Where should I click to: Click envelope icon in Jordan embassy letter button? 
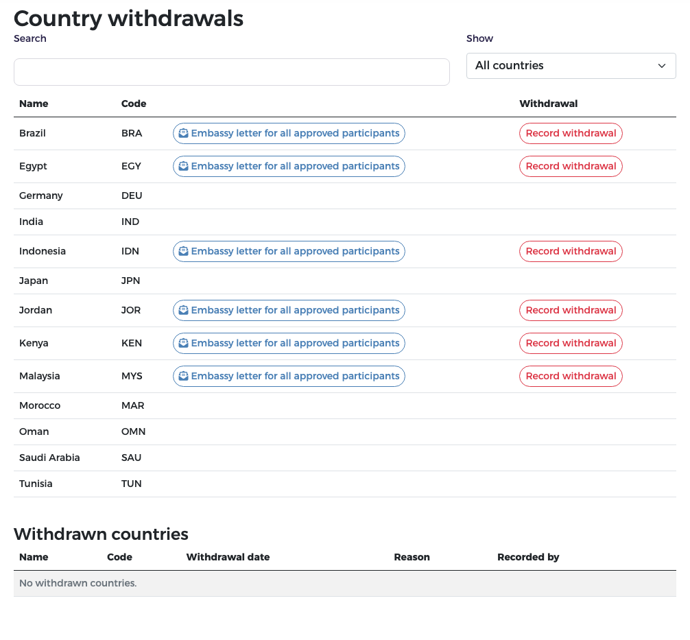pos(184,310)
